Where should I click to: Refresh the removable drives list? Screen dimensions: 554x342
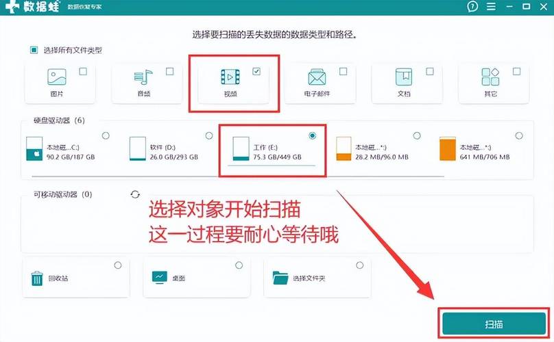135,194
